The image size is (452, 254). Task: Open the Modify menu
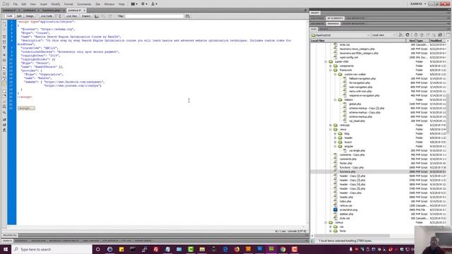point(56,4)
